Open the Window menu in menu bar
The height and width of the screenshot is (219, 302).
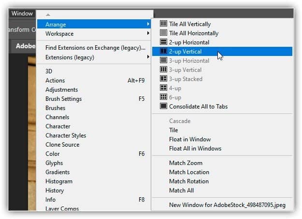pos(22,14)
